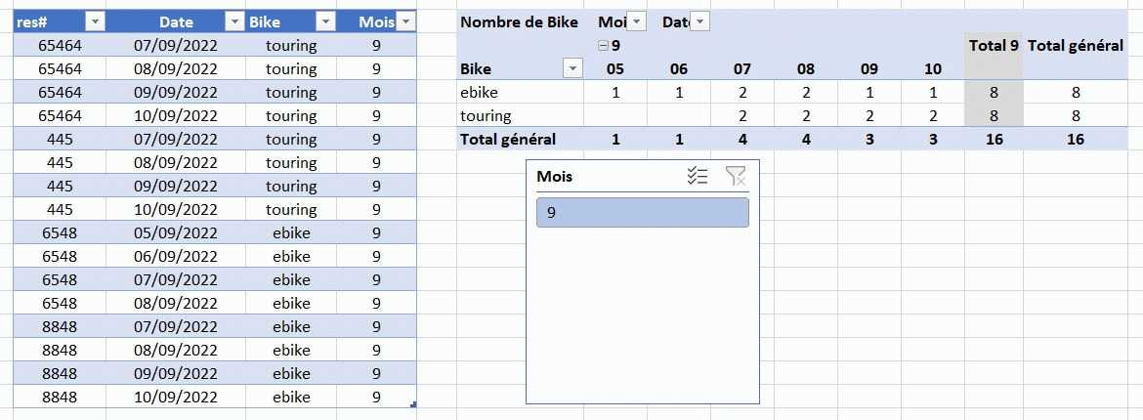Collapse month 9 group in pivot table
Image resolution: width=1143 pixels, height=420 pixels.
pos(604,45)
